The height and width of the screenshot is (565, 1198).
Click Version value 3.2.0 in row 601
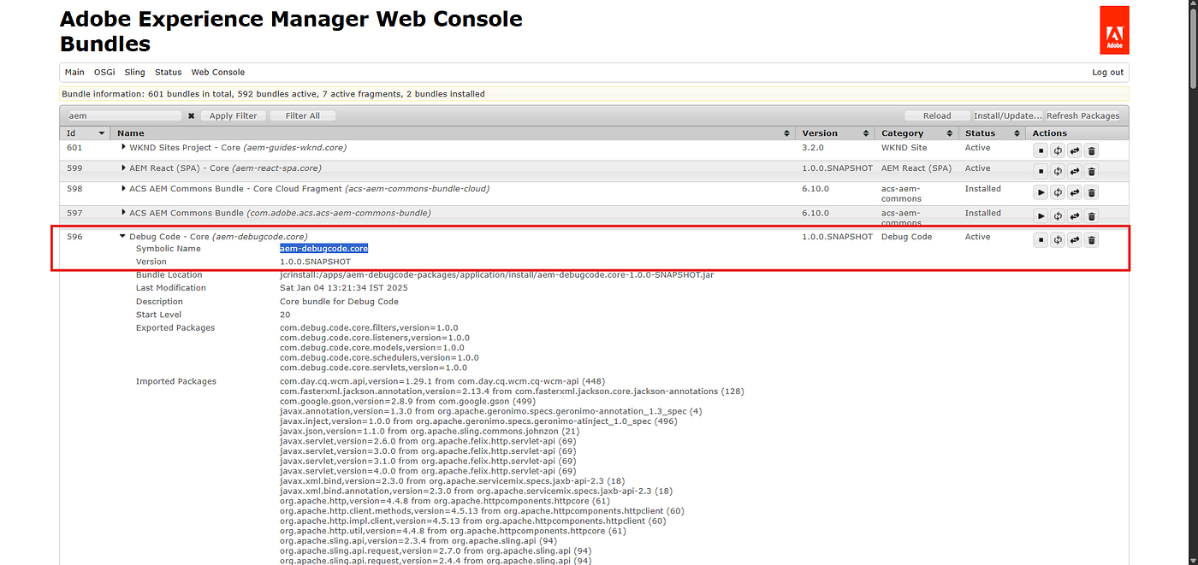pos(815,148)
